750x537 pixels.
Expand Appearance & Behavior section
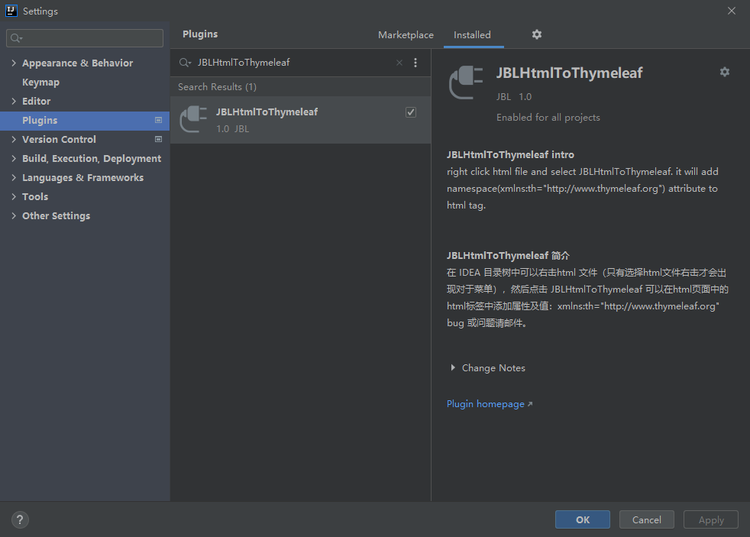14,63
